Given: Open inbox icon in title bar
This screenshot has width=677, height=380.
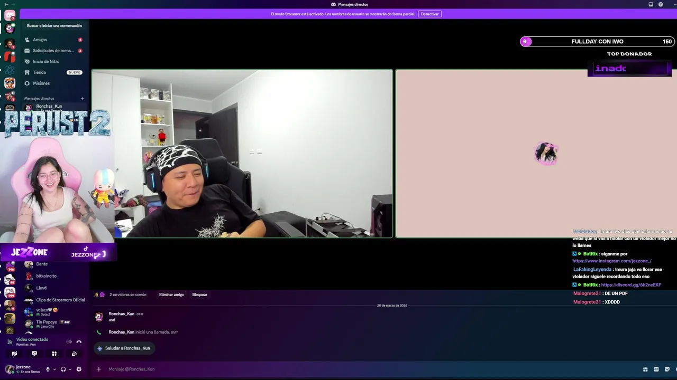Looking at the screenshot, I should (651, 4).
